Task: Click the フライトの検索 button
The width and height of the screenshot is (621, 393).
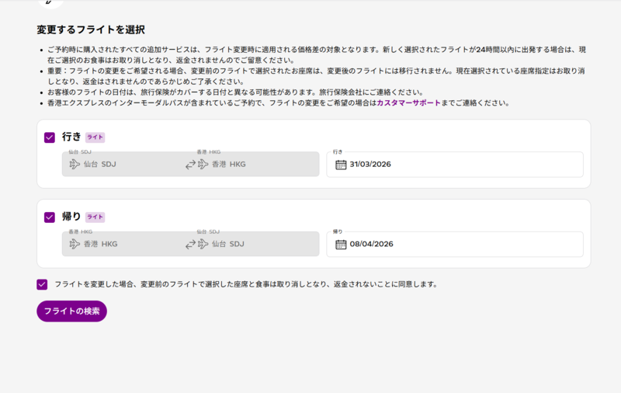Action: (x=71, y=311)
